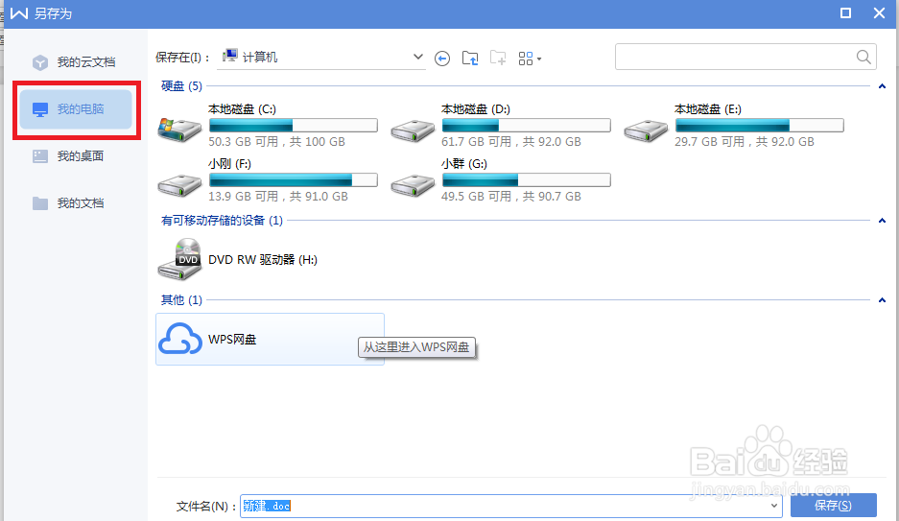
Task: Click the 本地磁盘 (D:) label
Action: point(475,108)
